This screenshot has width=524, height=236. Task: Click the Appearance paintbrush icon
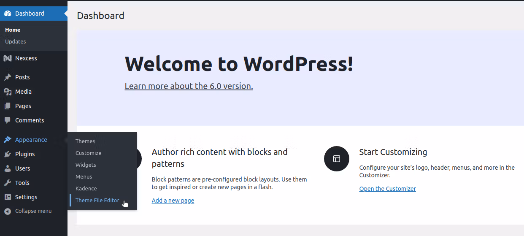pyautogui.click(x=8, y=140)
